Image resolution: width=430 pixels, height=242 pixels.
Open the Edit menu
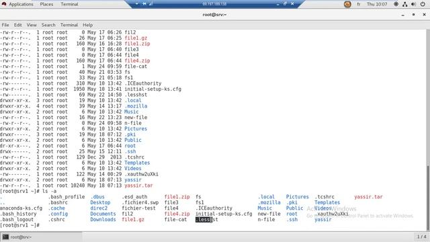pos(18,25)
